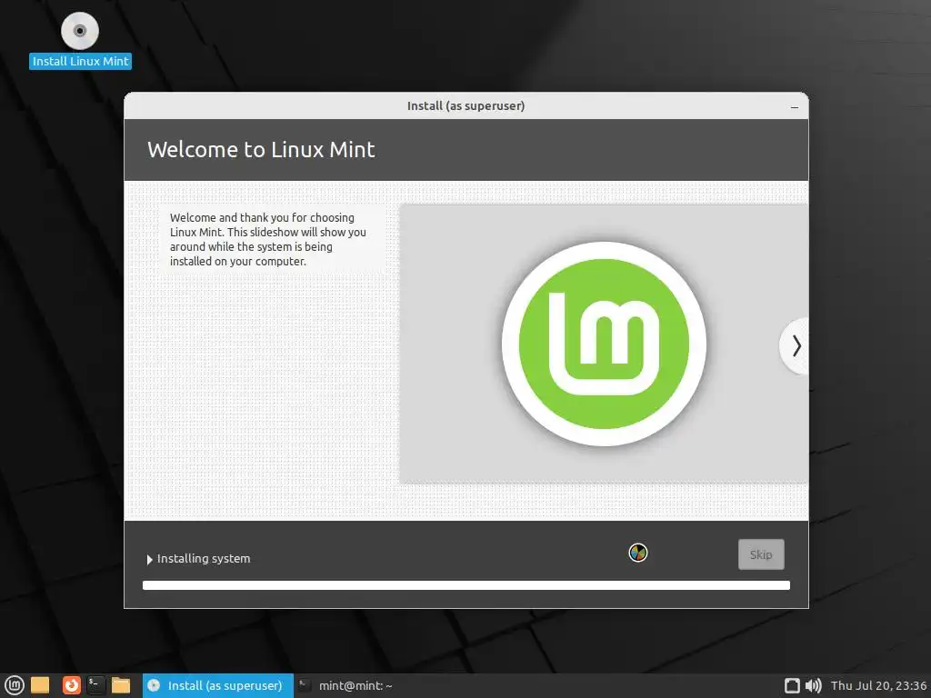
Task: Advance slideshow with the next arrow
Action: (x=796, y=346)
